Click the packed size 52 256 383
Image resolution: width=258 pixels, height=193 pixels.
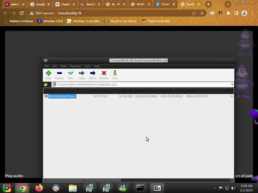tap(125, 96)
